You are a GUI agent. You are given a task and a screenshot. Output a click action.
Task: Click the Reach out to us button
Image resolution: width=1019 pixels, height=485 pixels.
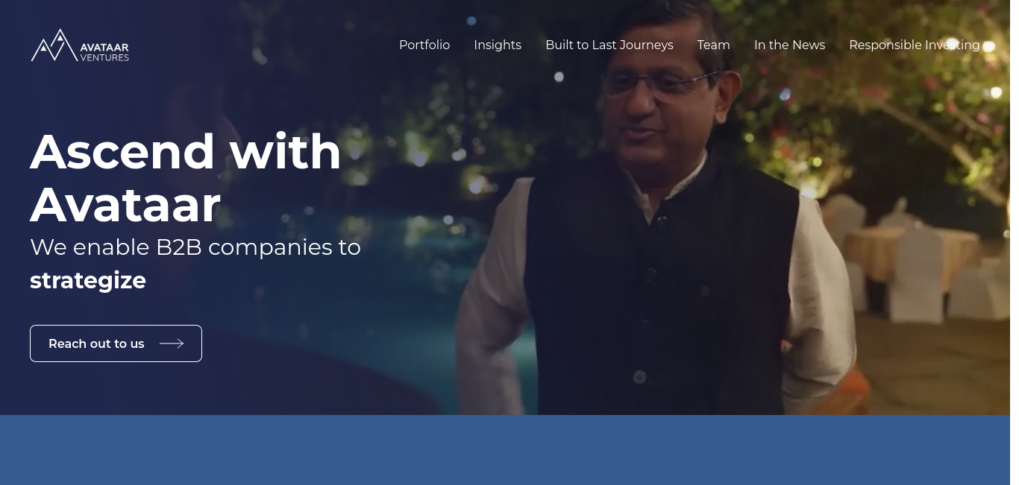(116, 343)
